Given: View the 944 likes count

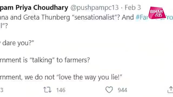Looking at the screenshot, I should (122, 90).
